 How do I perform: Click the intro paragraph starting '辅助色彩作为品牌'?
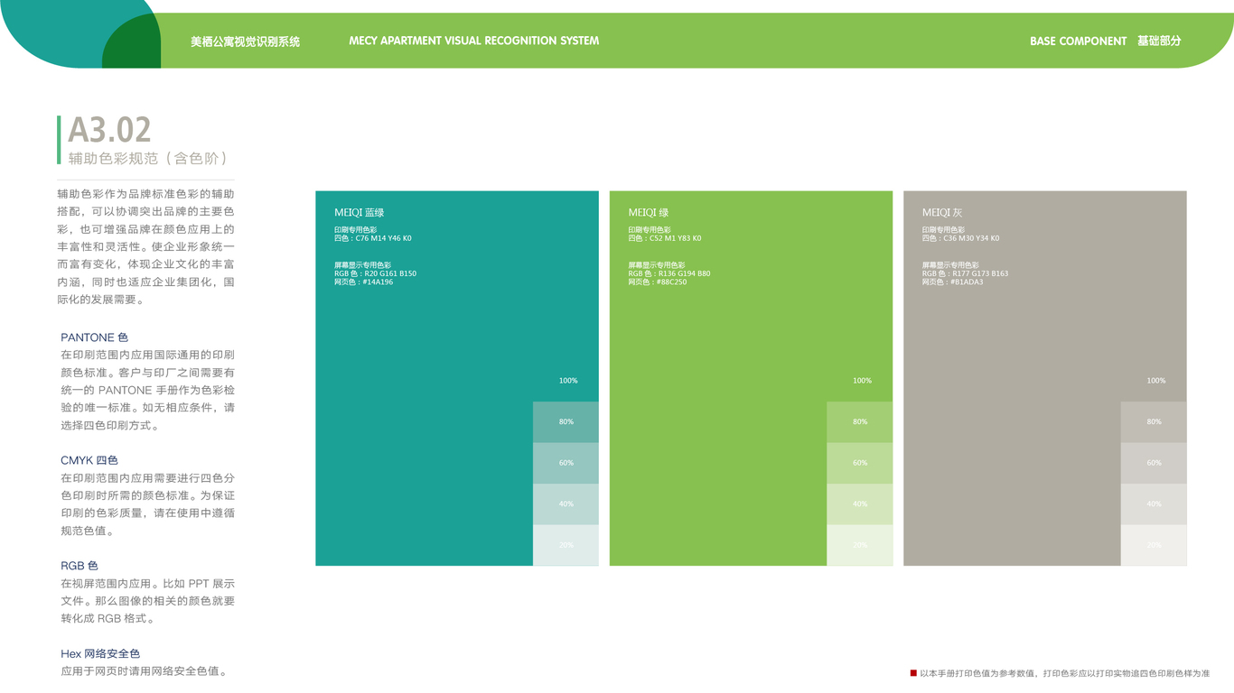click(145, 246)
